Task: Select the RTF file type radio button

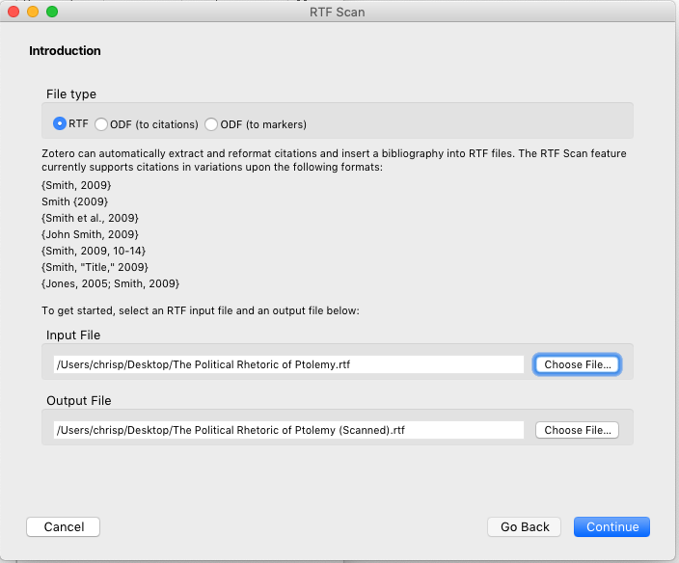Action: [60, 123]
